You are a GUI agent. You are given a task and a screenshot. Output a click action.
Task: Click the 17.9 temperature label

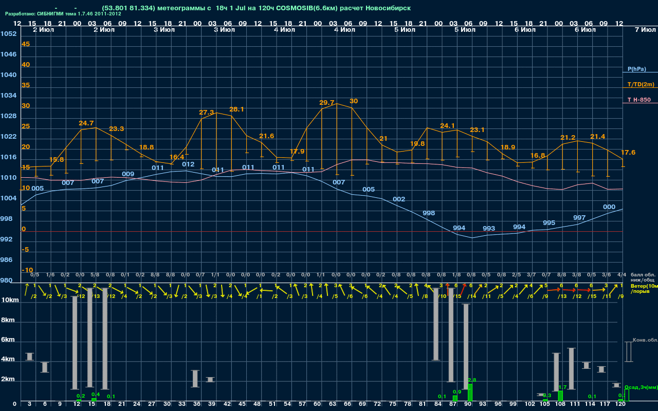297,152
